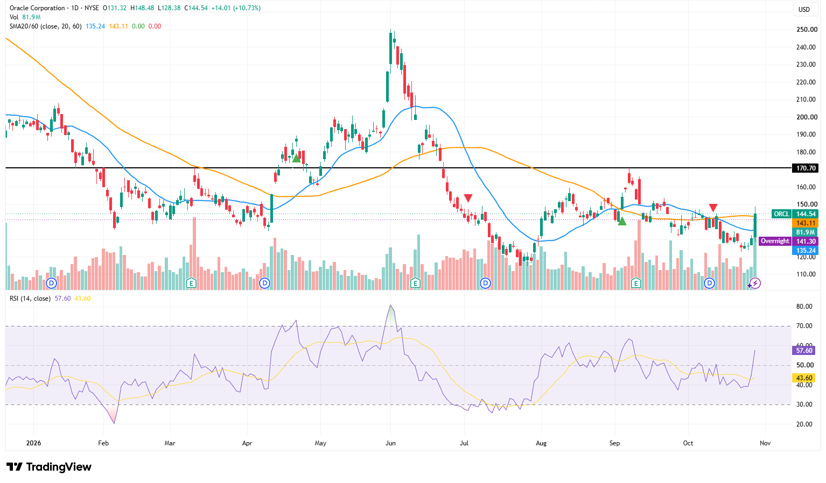This screenshot has width=826, height=483.
Task: Open the July dividend D marker
Action: (x=485, y=283)
